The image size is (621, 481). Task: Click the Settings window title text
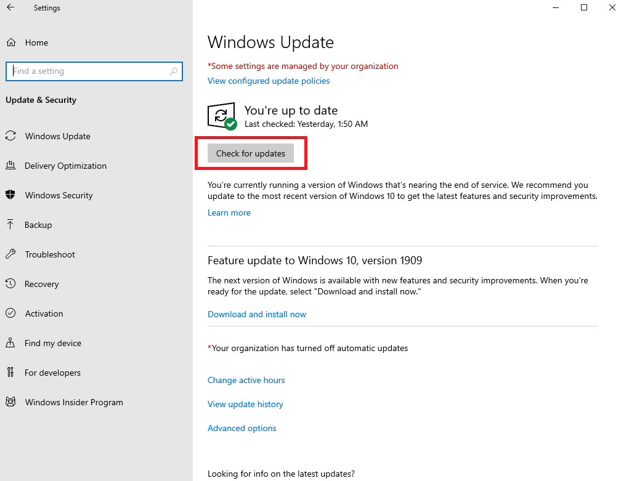[x=47, y=8]
